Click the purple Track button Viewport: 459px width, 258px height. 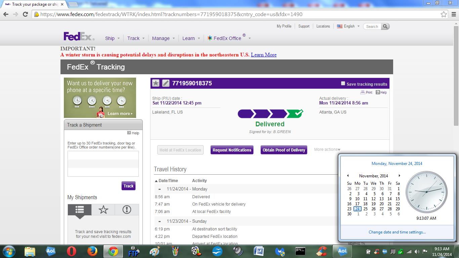(128, 186)
